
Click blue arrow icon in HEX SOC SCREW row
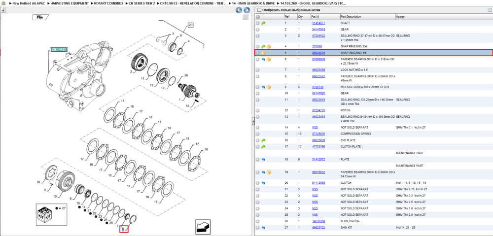pos(263,87)
